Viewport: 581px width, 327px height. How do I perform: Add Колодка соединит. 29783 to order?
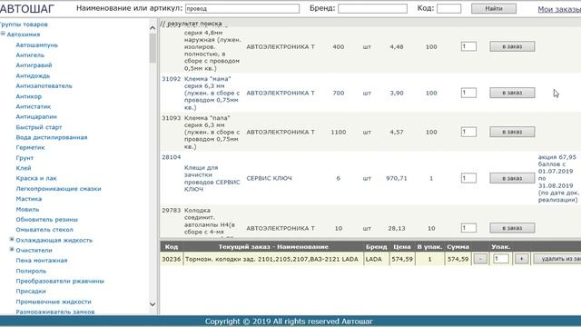pos(512,228)
